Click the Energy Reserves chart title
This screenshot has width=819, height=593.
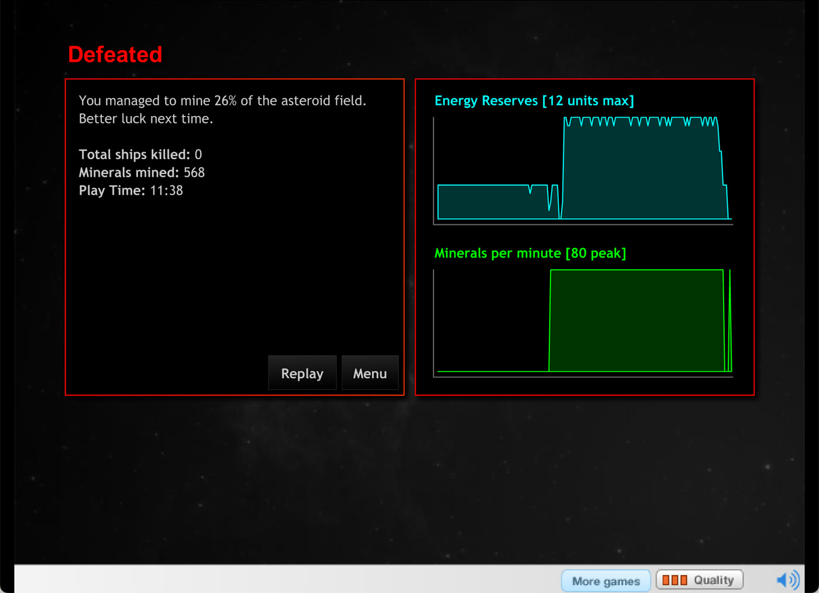534,101
